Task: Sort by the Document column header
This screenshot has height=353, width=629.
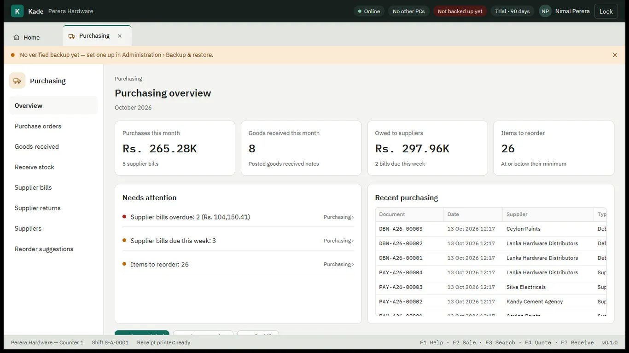Action: pos(409,214)
